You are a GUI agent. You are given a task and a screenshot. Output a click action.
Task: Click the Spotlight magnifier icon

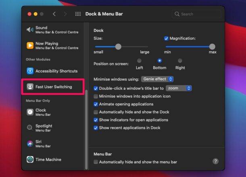[x=30, y=128]
